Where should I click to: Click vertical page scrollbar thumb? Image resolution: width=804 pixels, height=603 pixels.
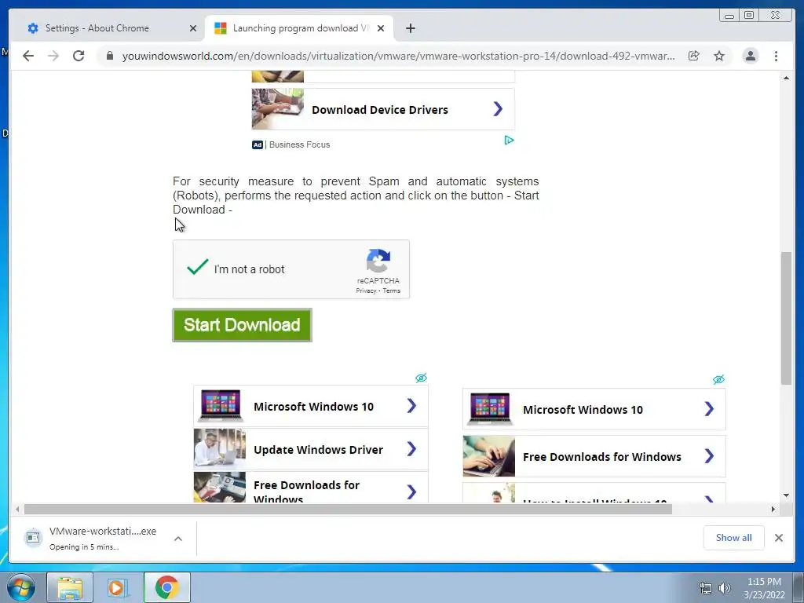pyautogui.click(x=786, y=318)
